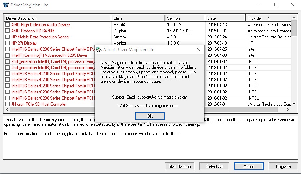Select the HP Mobile Data Protection Sensor checkbox
301x174 pixels.
8,37
